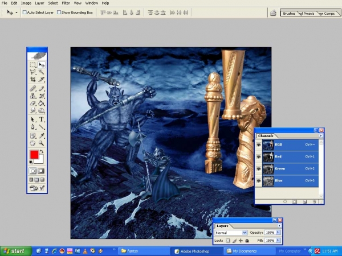
Task: Open the Image menu
Action: (x=26, y=3)
